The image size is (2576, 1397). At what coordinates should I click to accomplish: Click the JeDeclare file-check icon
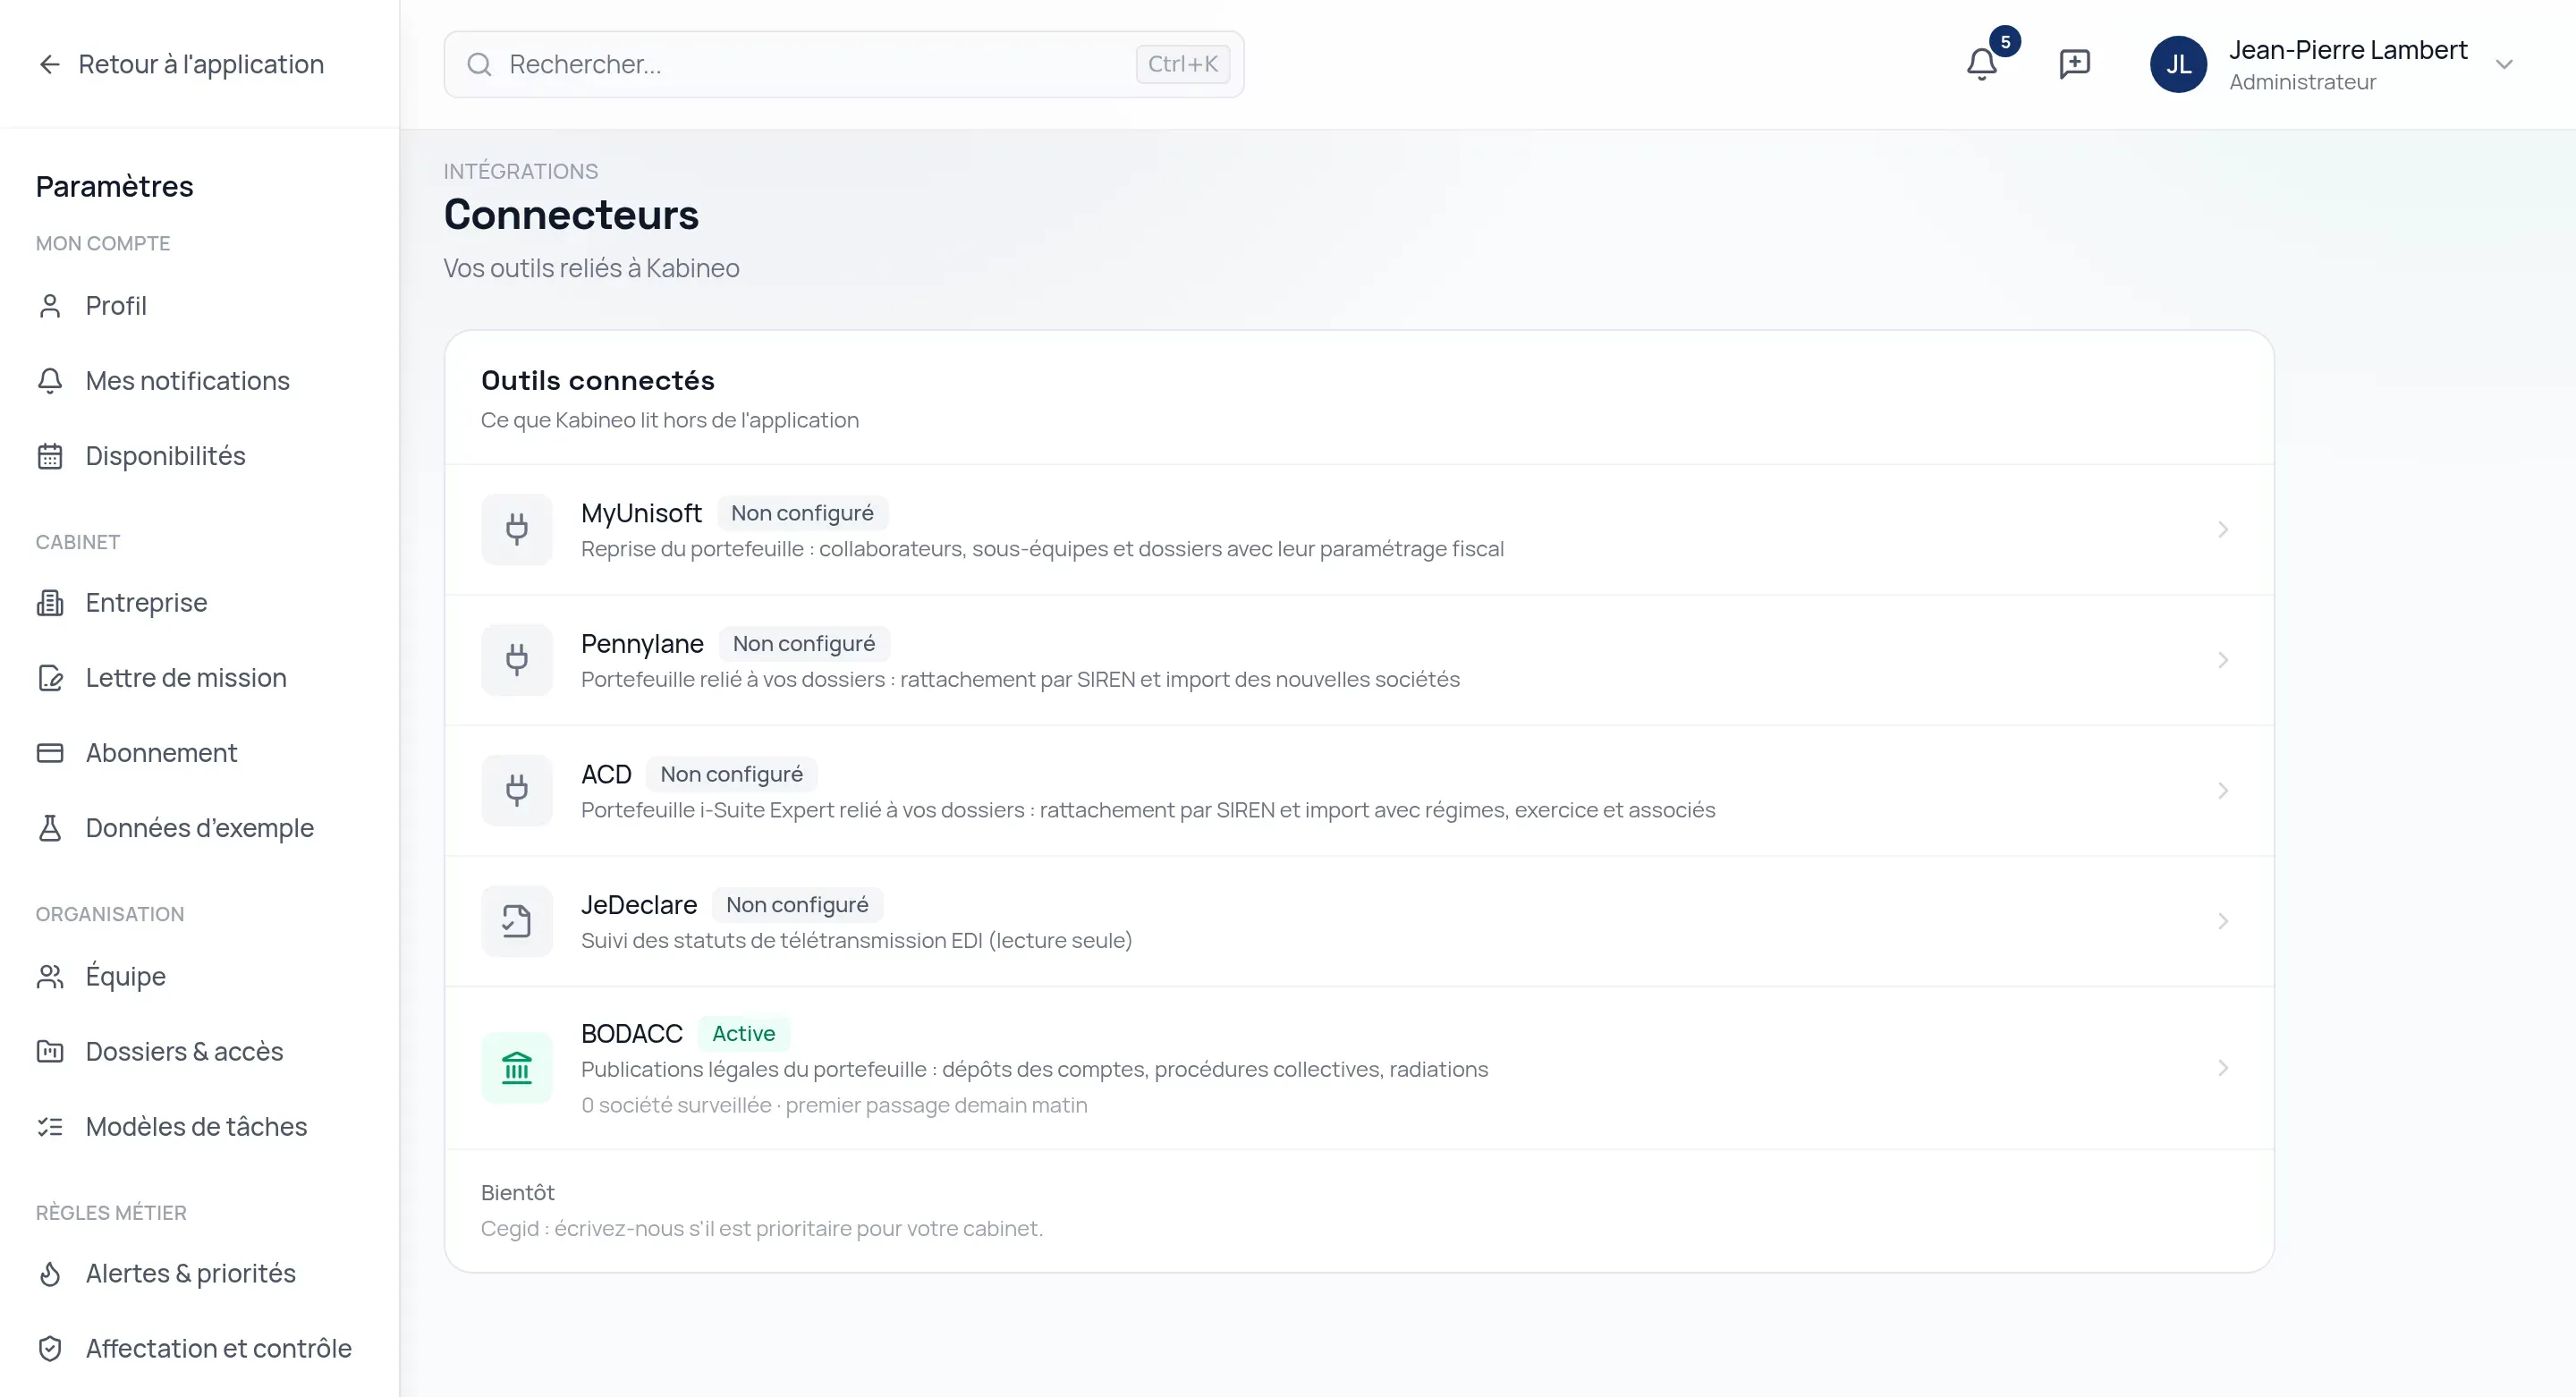[x=517, y=921]
